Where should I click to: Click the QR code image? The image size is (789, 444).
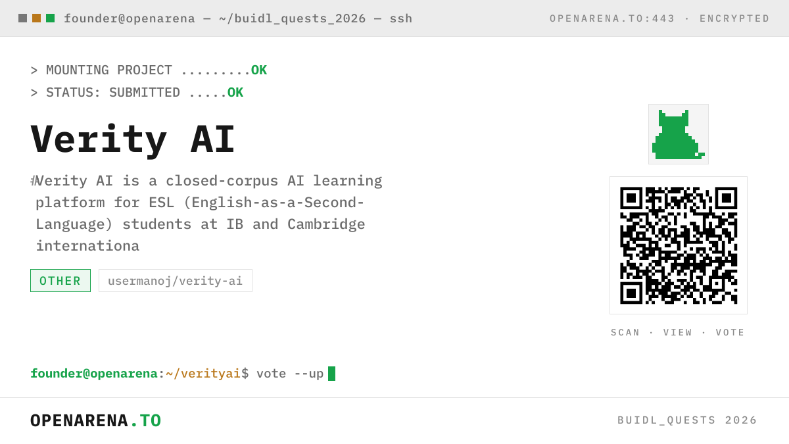coord(679,245)
